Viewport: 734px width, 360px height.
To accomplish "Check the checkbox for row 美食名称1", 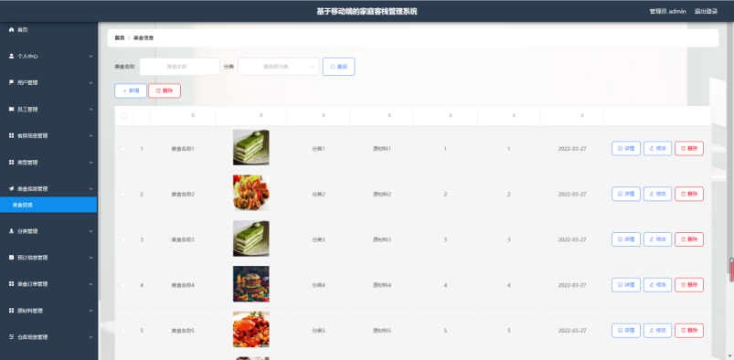I will tap(123, 149).
